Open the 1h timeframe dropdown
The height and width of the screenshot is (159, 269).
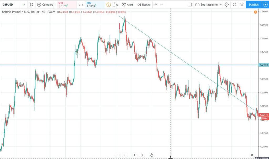coord(24,4)
